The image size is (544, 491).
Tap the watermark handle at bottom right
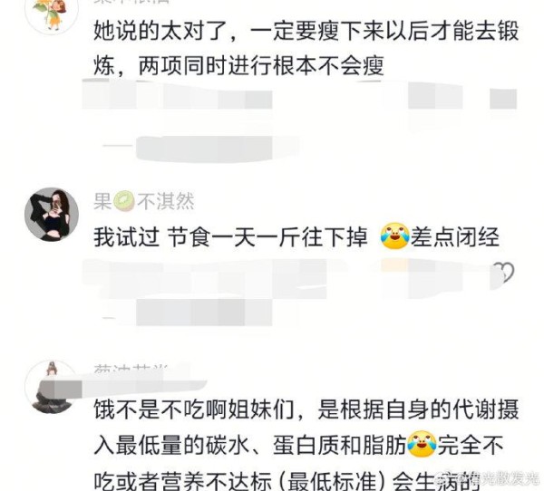pyautogui.click(x=494, y=480)
